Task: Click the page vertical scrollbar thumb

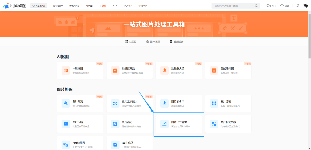Action: tap(309, 36)
